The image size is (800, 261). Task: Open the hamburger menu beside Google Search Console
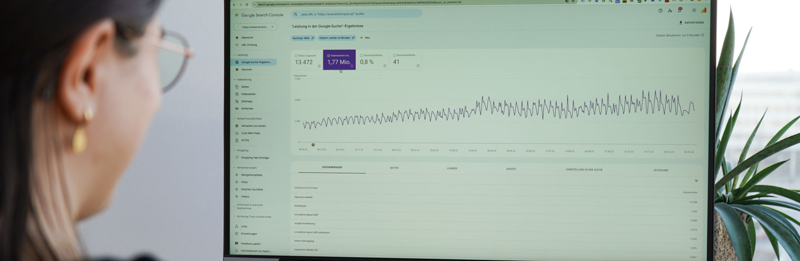[x=237, y=15]
